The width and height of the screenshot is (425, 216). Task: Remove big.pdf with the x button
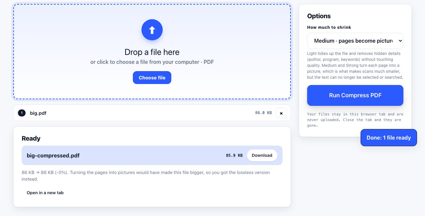[x=281, y=113]
